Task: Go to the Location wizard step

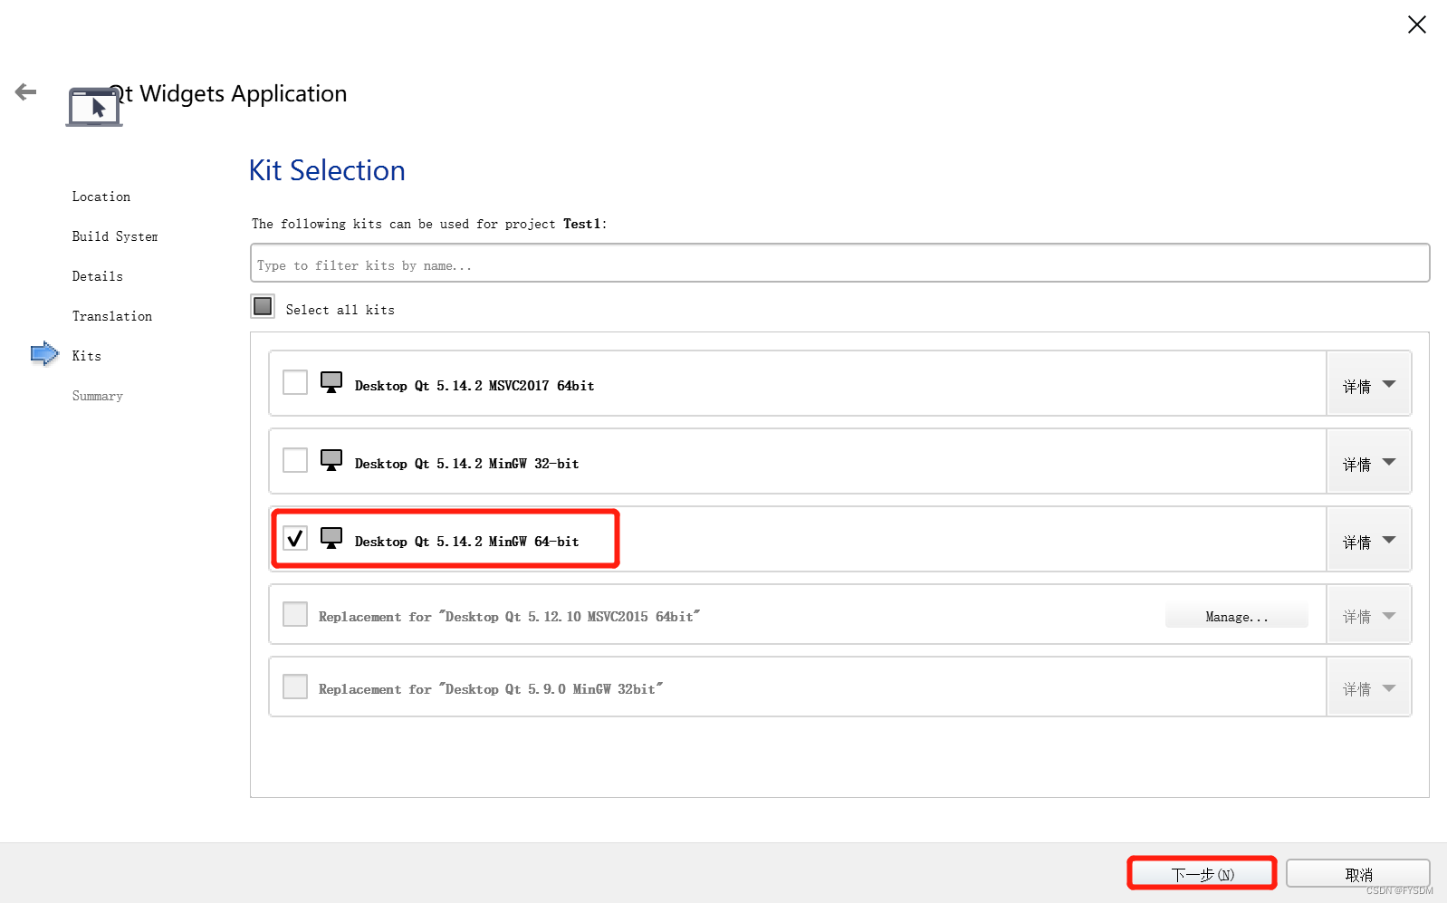Action: [101, 197]
